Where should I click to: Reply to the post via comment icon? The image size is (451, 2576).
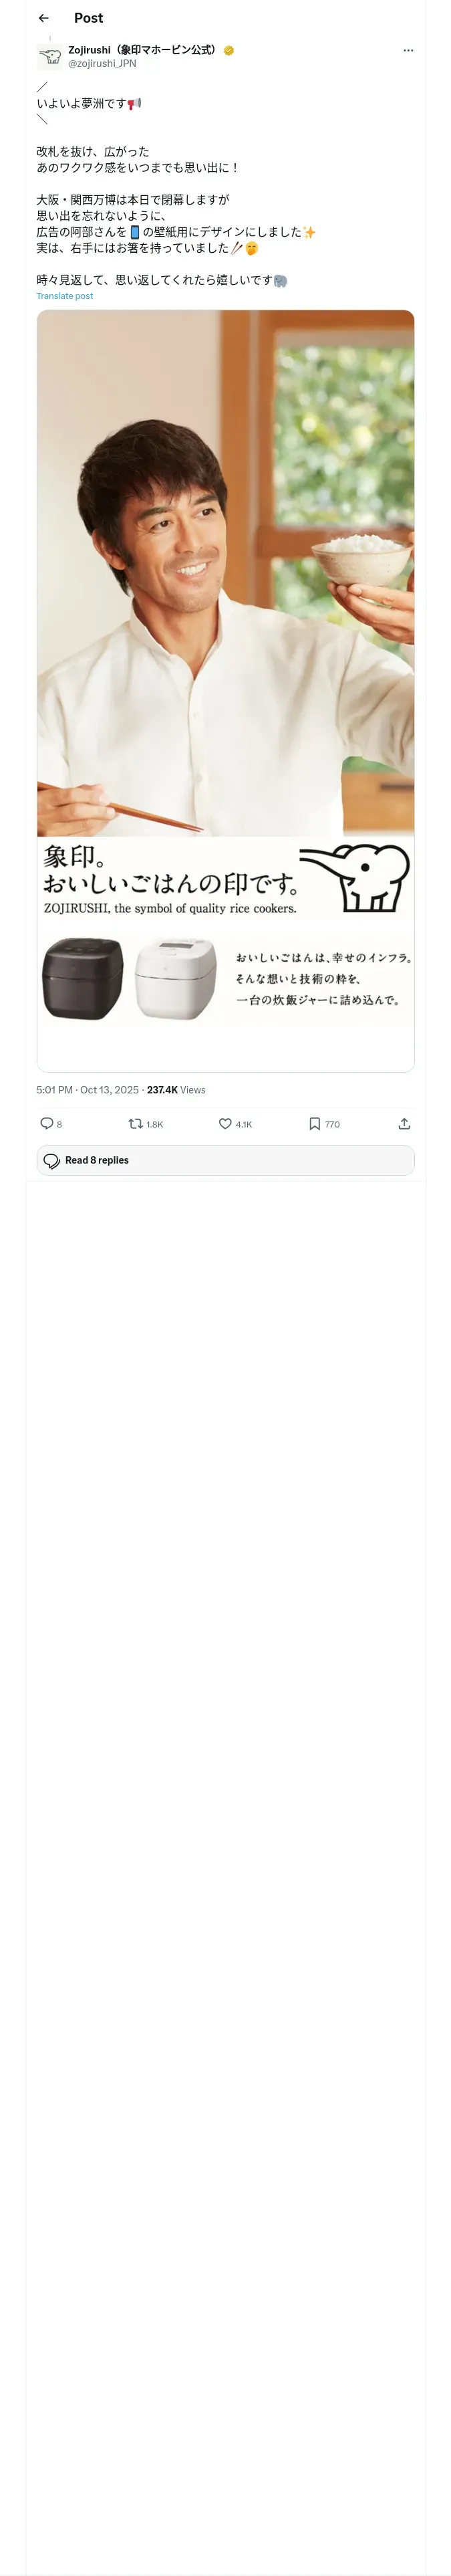point(46,1123)
